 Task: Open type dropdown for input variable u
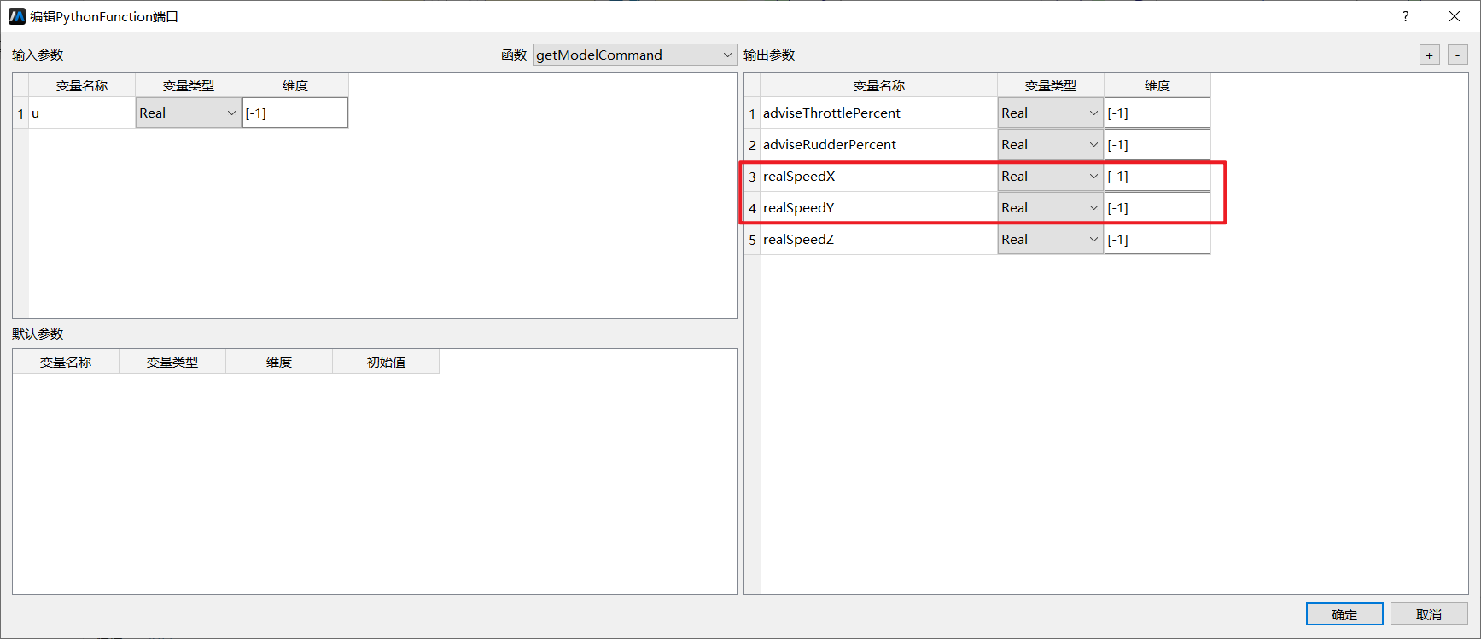tap(189, 113)
